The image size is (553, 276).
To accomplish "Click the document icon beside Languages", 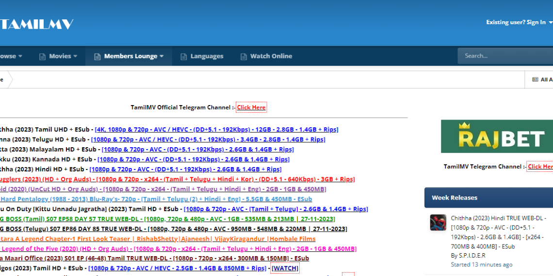I will point(183,56).
